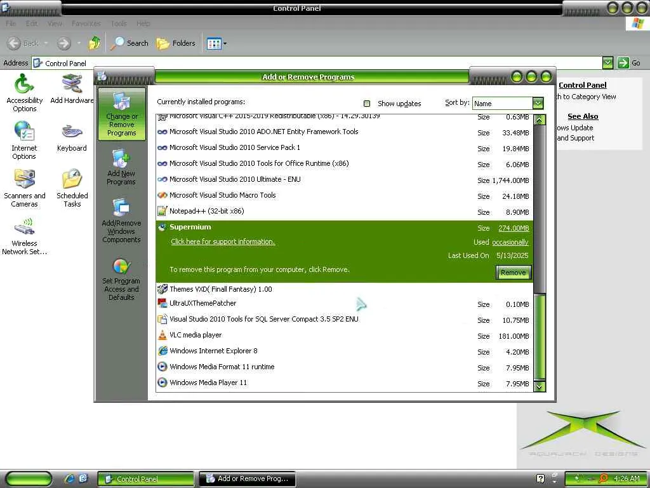The height and width of the screenshot is (488, 650).
Task: Click the Remove button for Supermium
Action: point(513,273)
